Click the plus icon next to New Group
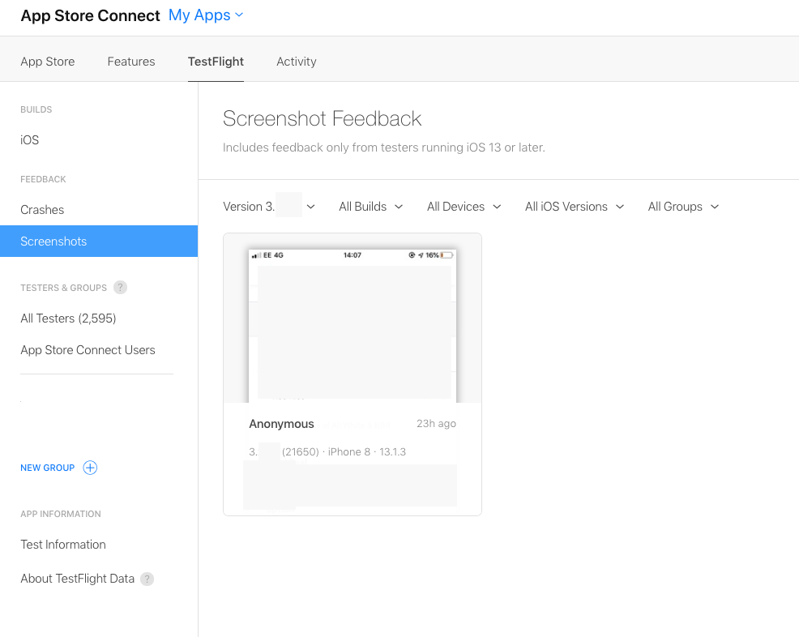The image size is (799, 637). pyautogui.click(x=90, y=468)
